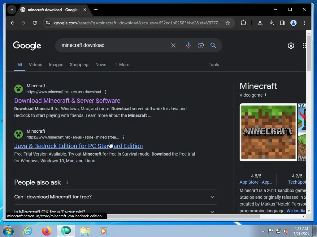Switch to Images results tab

click(x=56, y=65)
